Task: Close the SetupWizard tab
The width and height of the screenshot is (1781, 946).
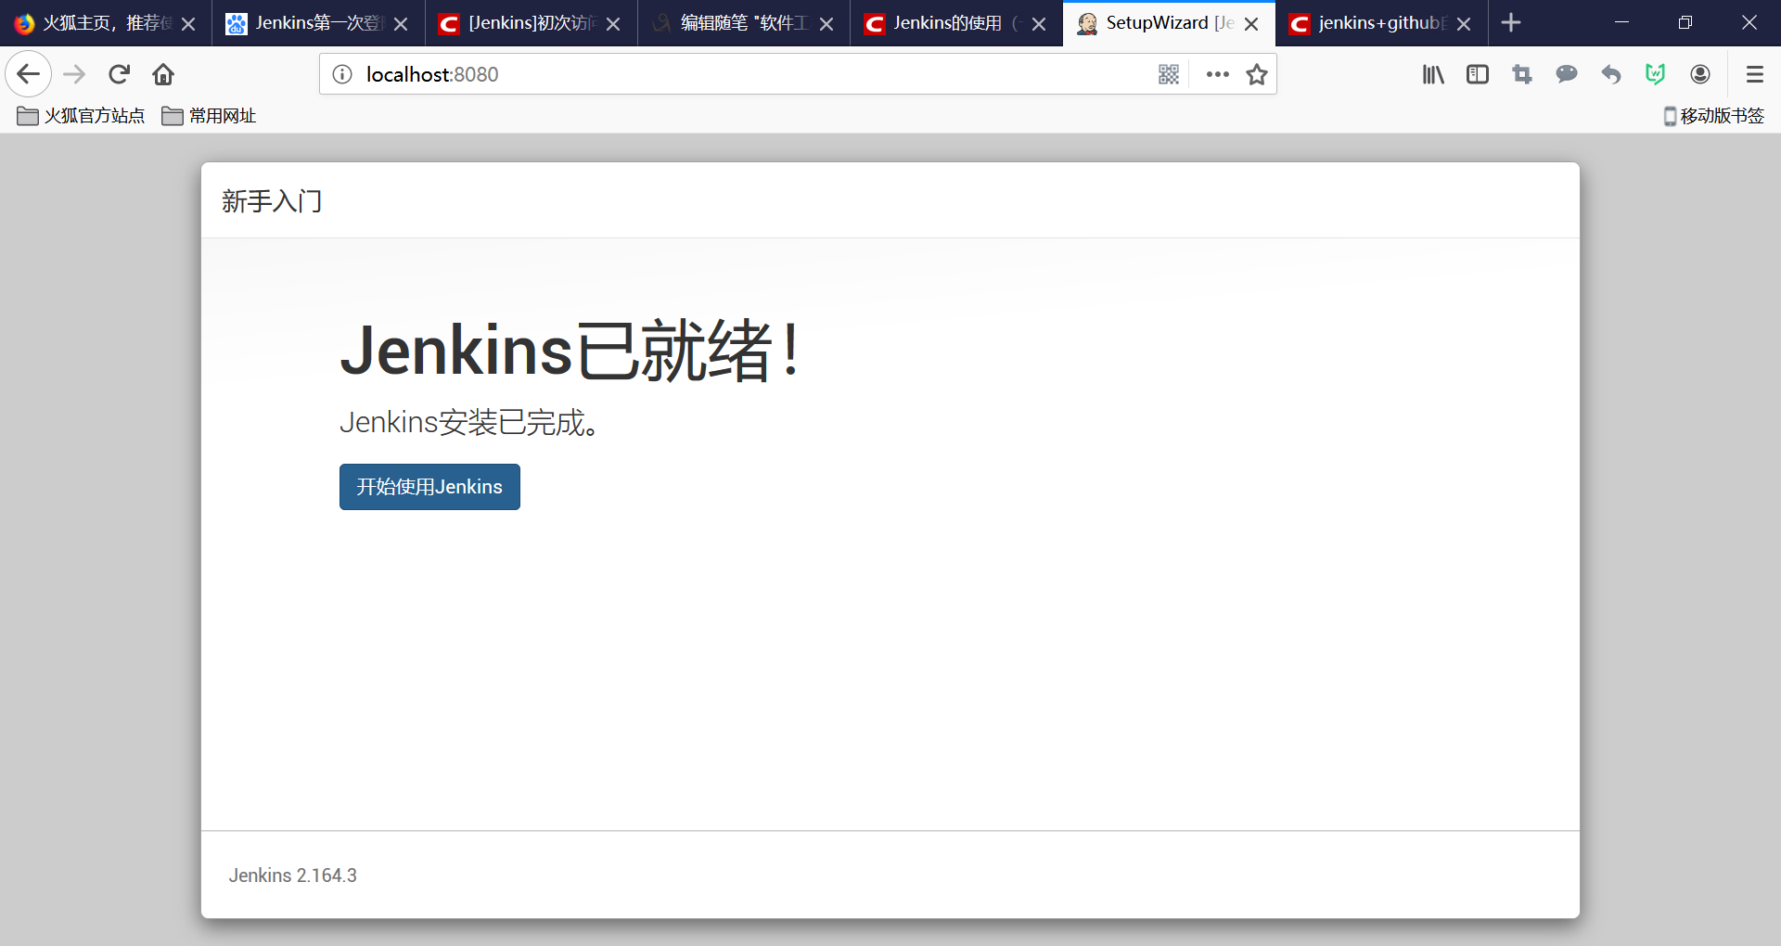Action: click(1251, 24)
